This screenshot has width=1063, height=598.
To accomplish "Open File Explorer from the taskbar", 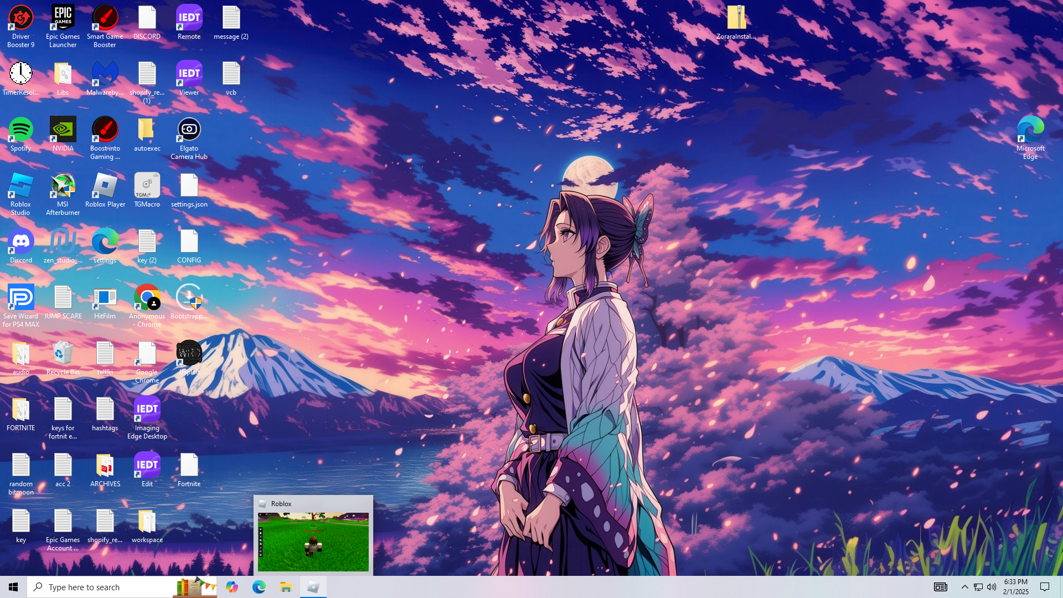I will (x=286, y=587).
